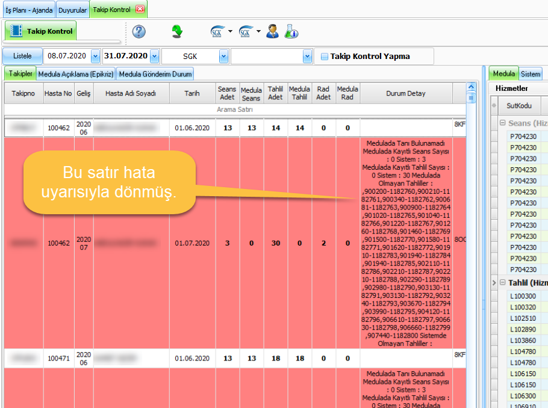Click the scroll up arrow of grid
The width and height of the screenshot is (548, 408).
pyautogui.click(x=471, y=87)
